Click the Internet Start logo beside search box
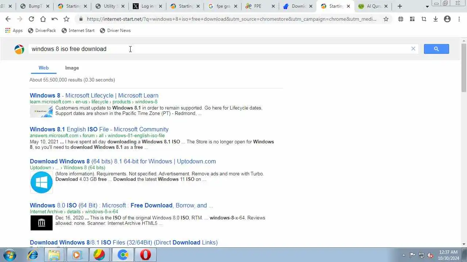The image size is (467, 262). [19, 49]
